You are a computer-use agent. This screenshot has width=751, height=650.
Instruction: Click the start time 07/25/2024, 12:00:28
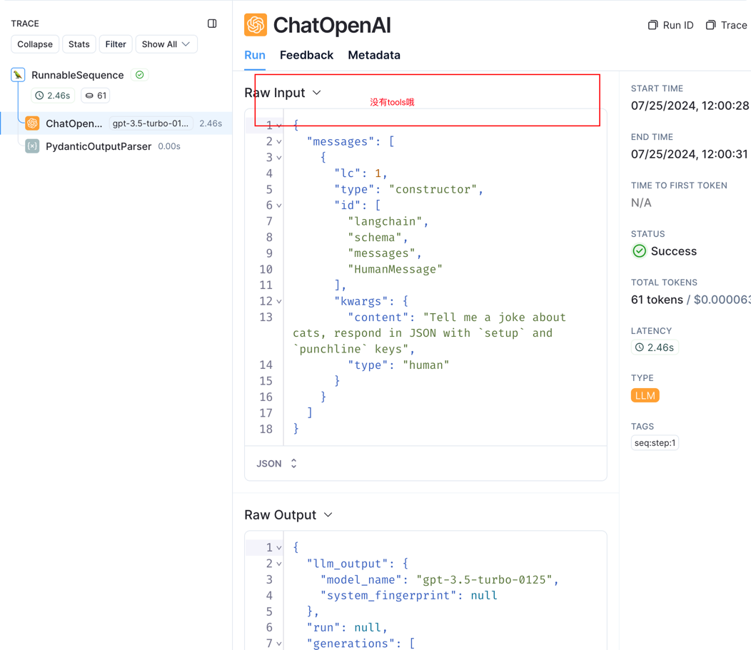point(690,106)
